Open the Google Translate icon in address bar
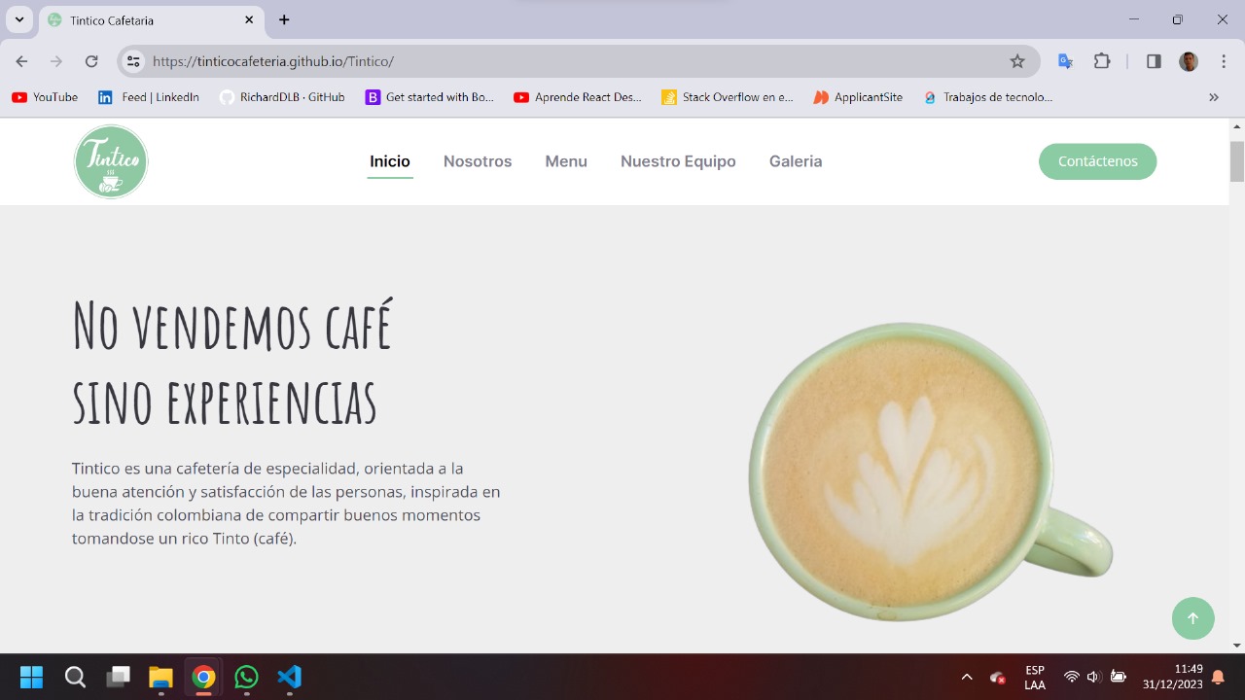The image size is (1245, 700). pos(1065,61)
